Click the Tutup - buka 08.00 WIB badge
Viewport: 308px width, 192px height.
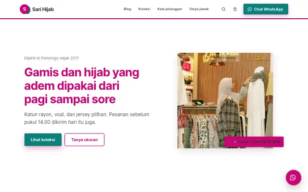point(254,142)
